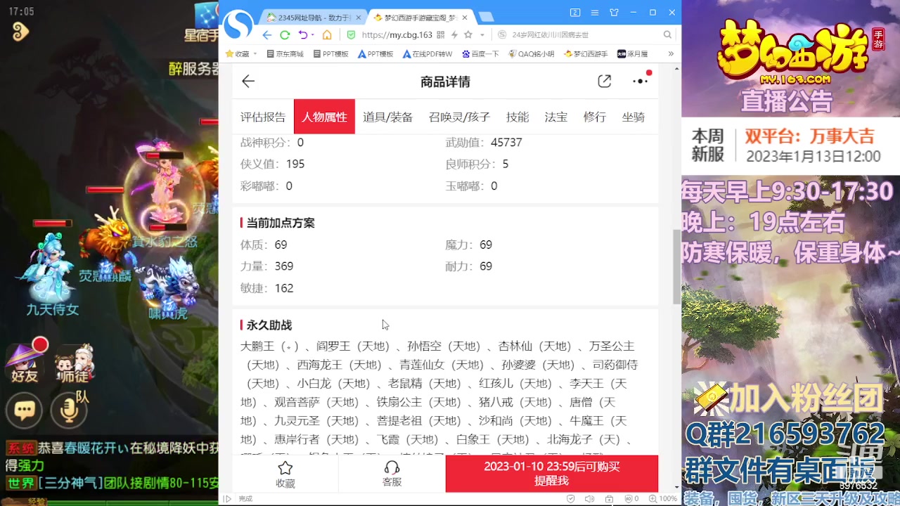Switch to the 道具/装备 tab
900x506 pixels.
pyautogui.click(x=387, y=117)
